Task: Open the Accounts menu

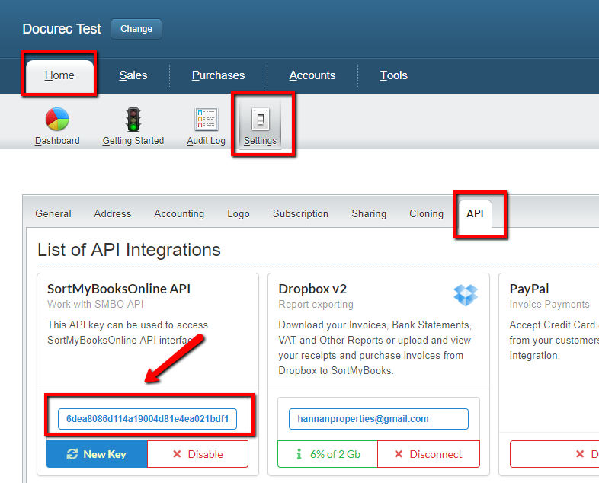Action: [312, 75]
